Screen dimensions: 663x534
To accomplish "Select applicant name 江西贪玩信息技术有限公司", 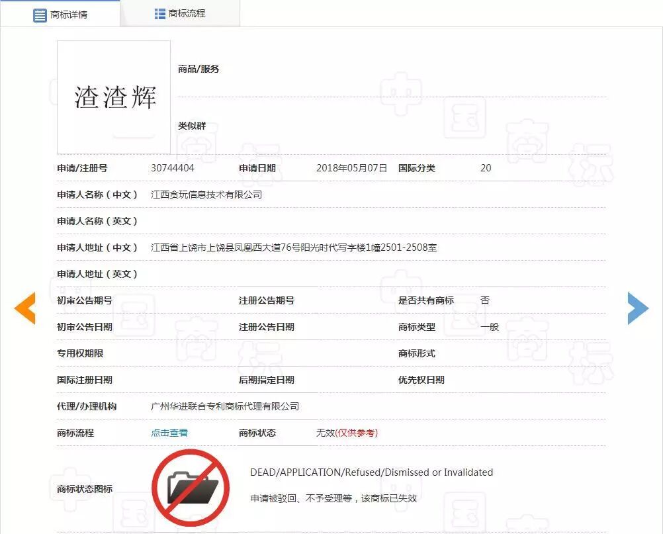I will coord(206,195).
